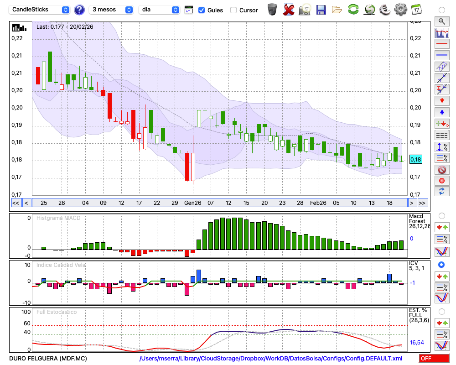Click the red prohibition delete icon
This screenshot has width=456, height=365.
click(441, 170)
